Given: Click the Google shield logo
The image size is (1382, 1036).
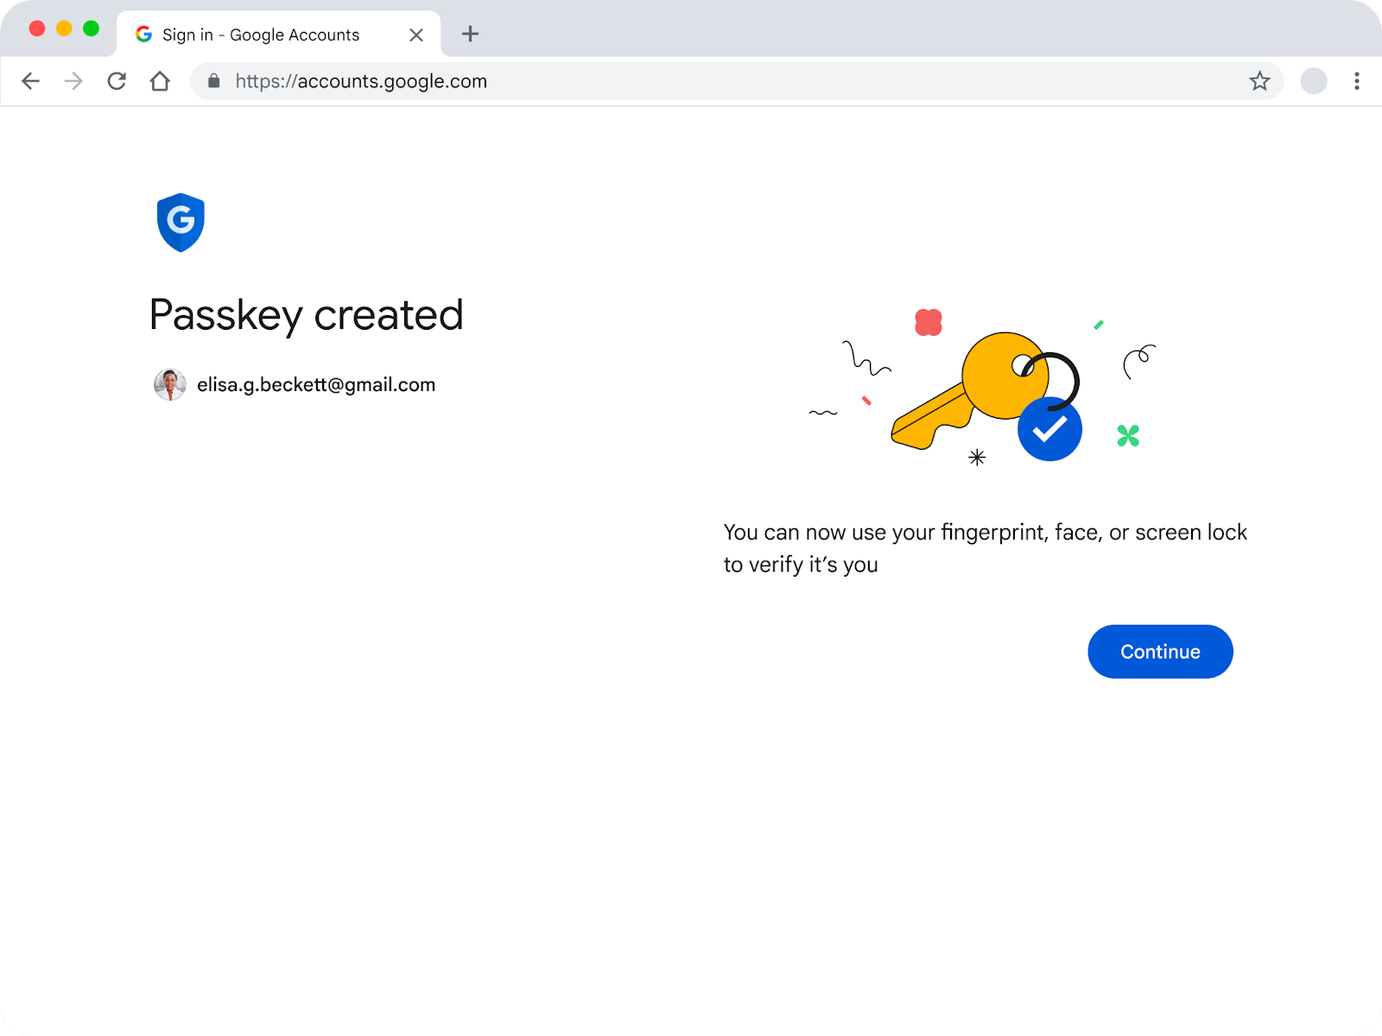Looking at the screenshot, I should pyautogui.click(x=179, y=223).
